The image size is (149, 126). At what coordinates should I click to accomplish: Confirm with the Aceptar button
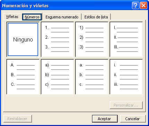coord(105,119)
